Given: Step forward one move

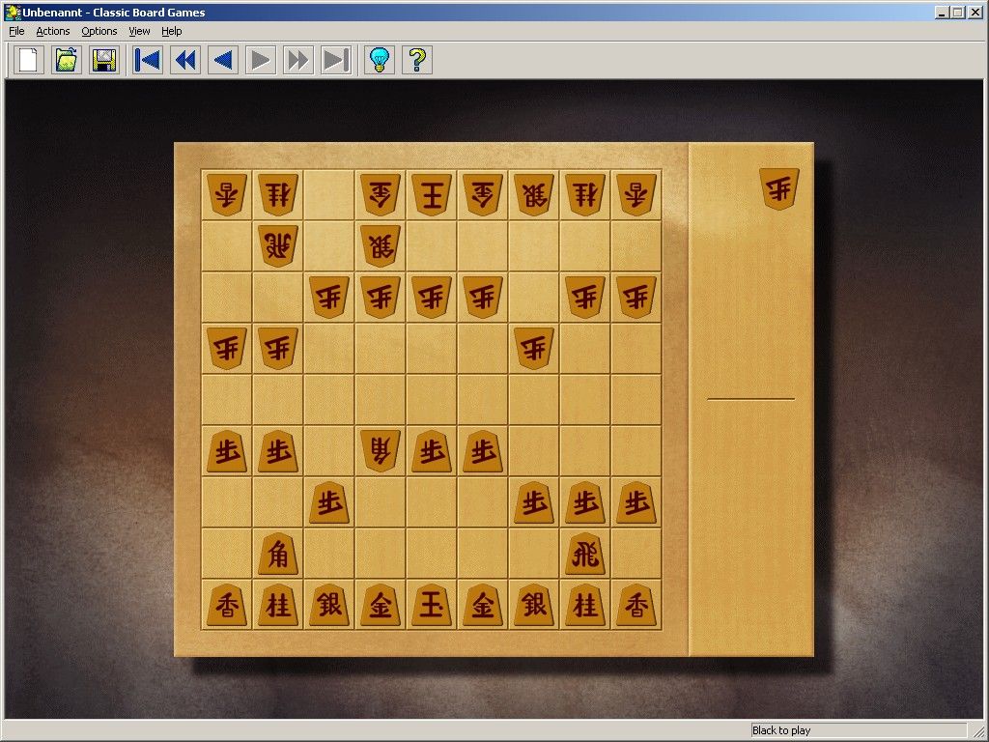Looking at the screenshot, I should tap(260, 60).
